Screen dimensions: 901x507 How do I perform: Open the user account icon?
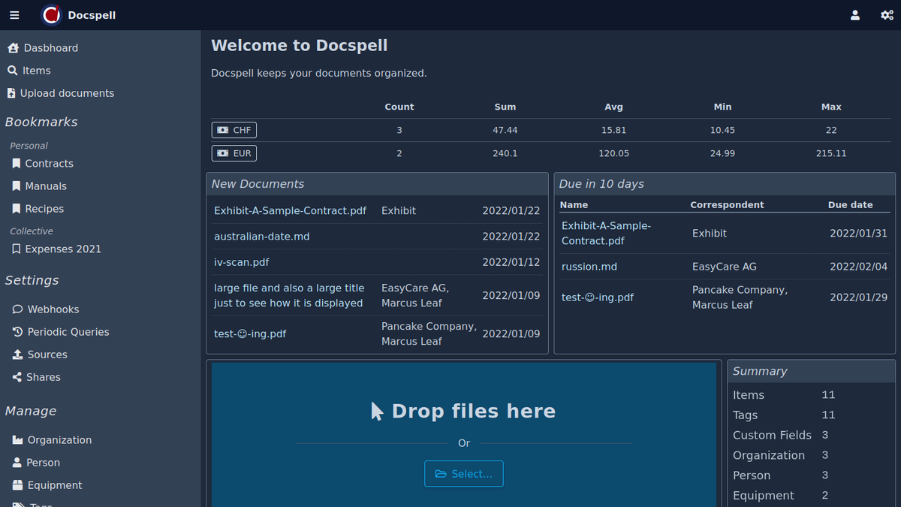pos(855,15)
